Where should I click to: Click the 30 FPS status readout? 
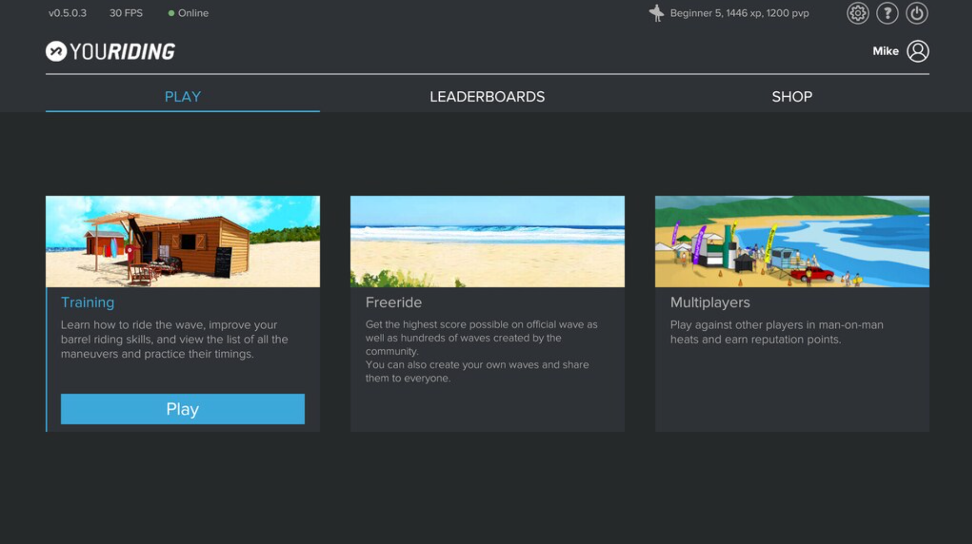pos(126,13)
